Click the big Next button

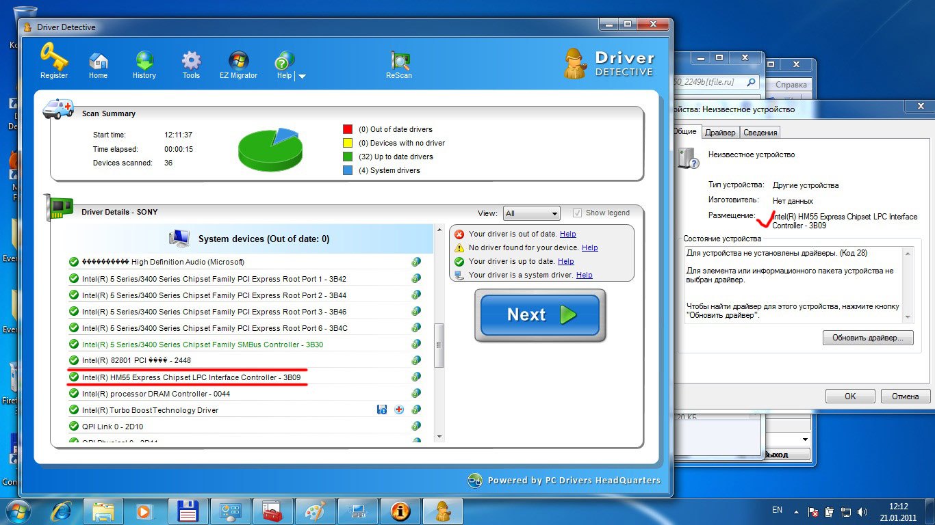[x=540, y=315]
